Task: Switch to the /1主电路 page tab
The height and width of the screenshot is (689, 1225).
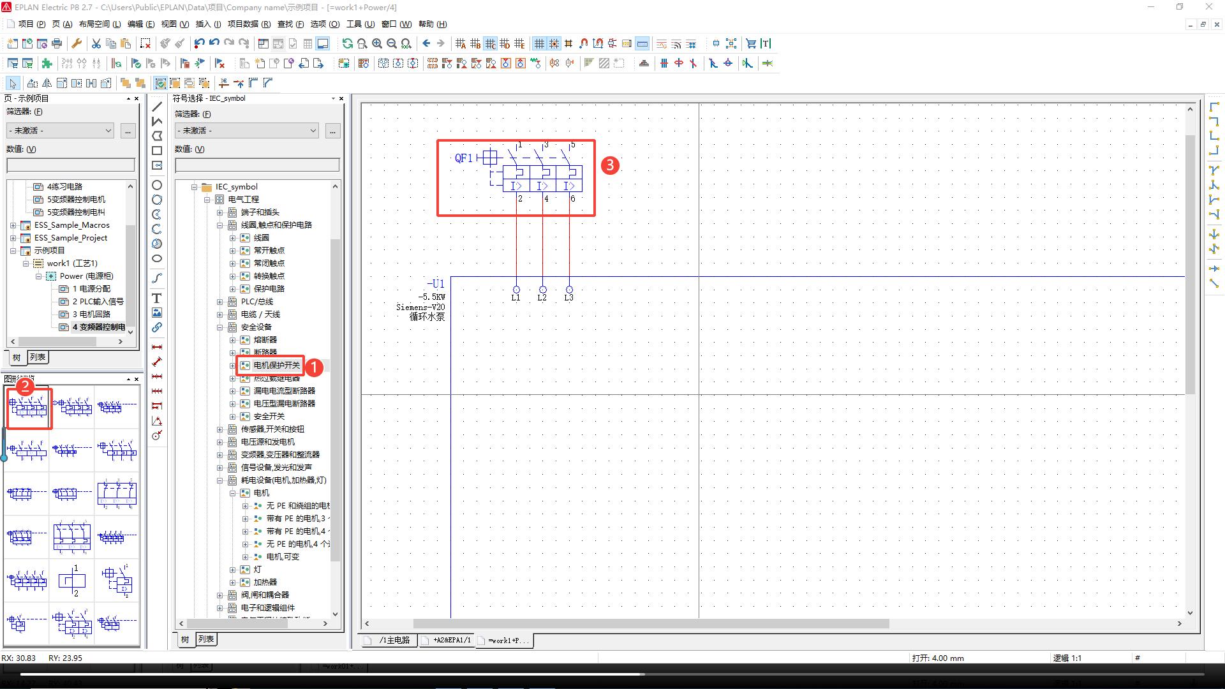Action: (389, 640)
